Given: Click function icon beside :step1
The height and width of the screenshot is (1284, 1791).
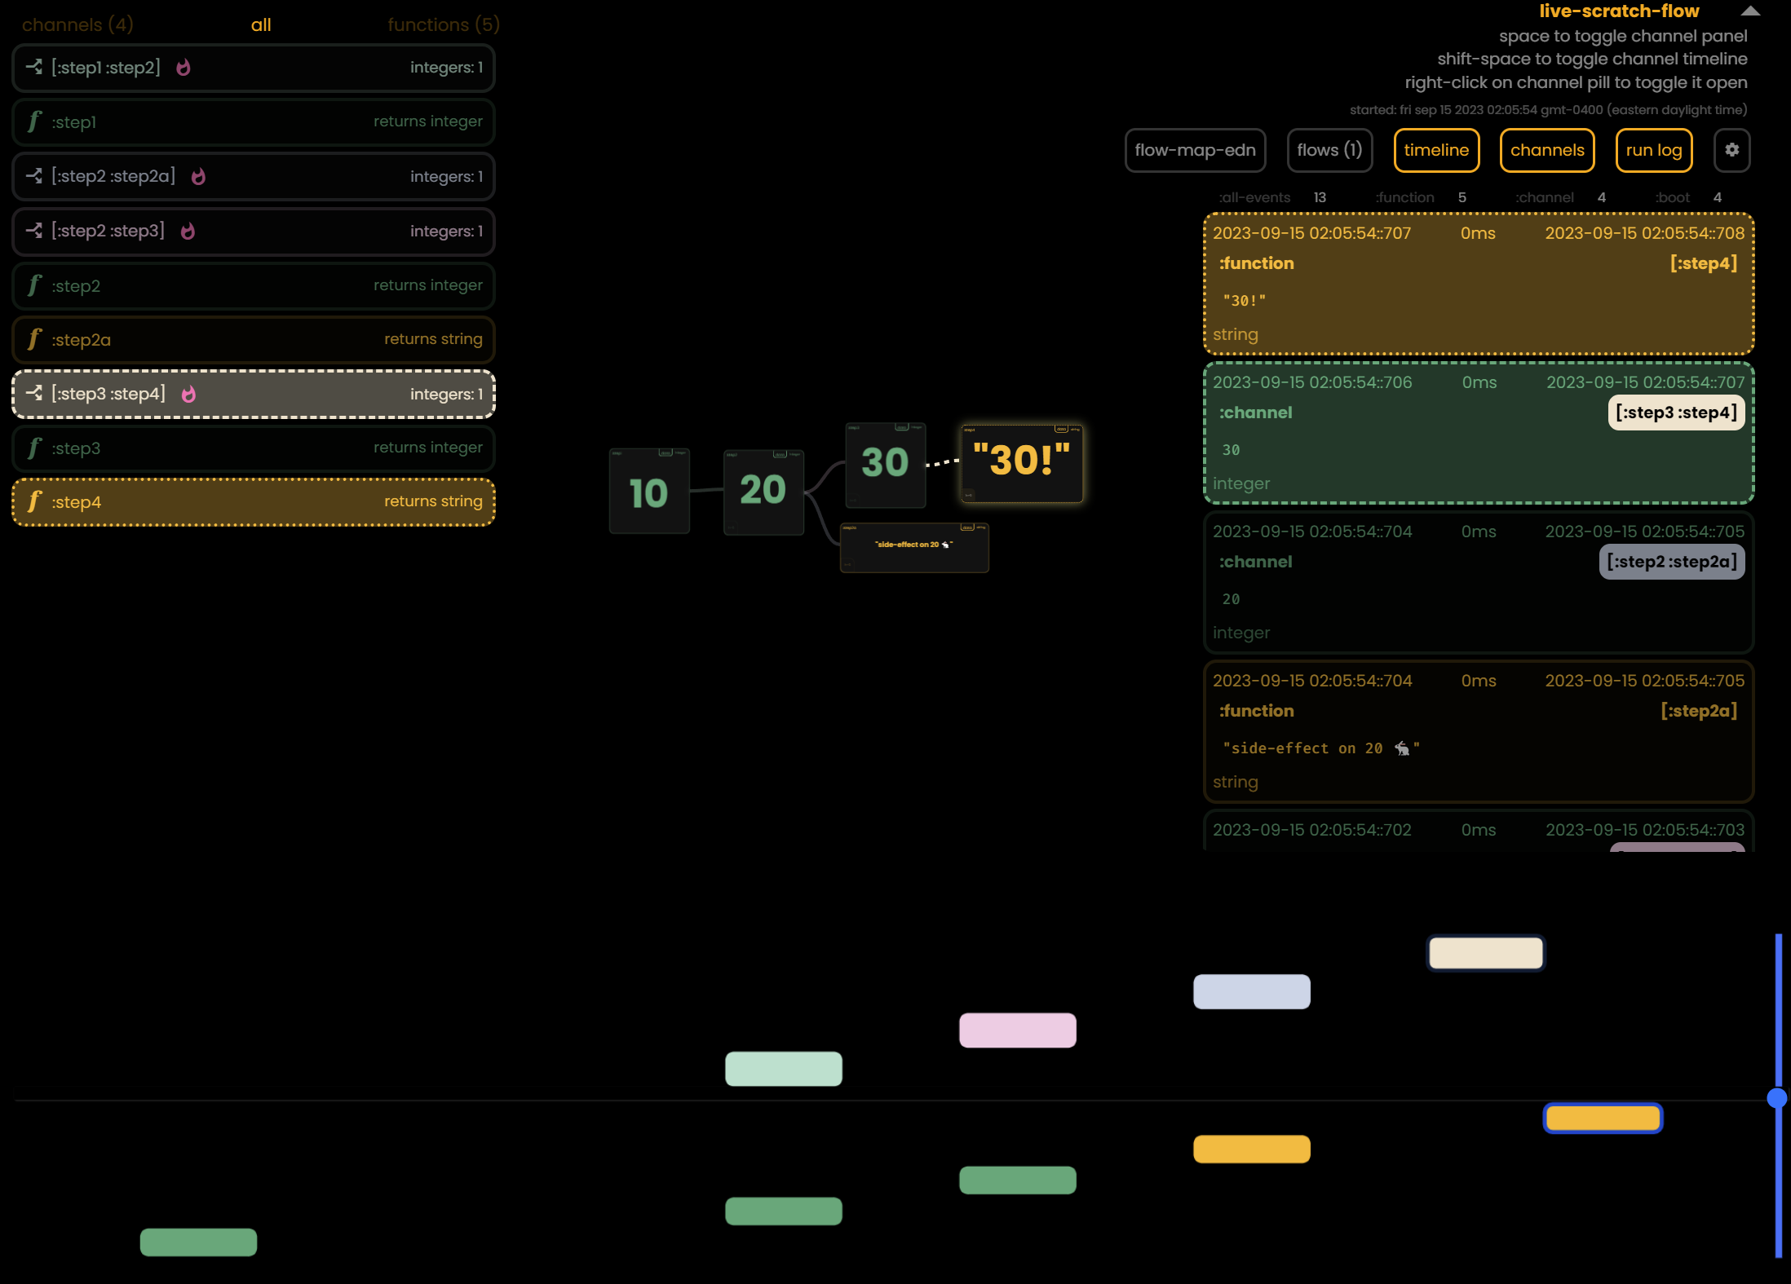Looking at the screenshot, I should click(34, 121).
